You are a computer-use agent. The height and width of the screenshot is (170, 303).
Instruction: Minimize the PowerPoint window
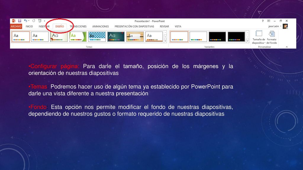point(275,21)
